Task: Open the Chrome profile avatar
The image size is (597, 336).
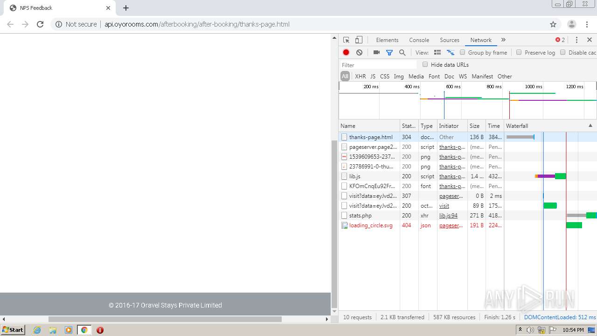Action: tap(572, 24)
